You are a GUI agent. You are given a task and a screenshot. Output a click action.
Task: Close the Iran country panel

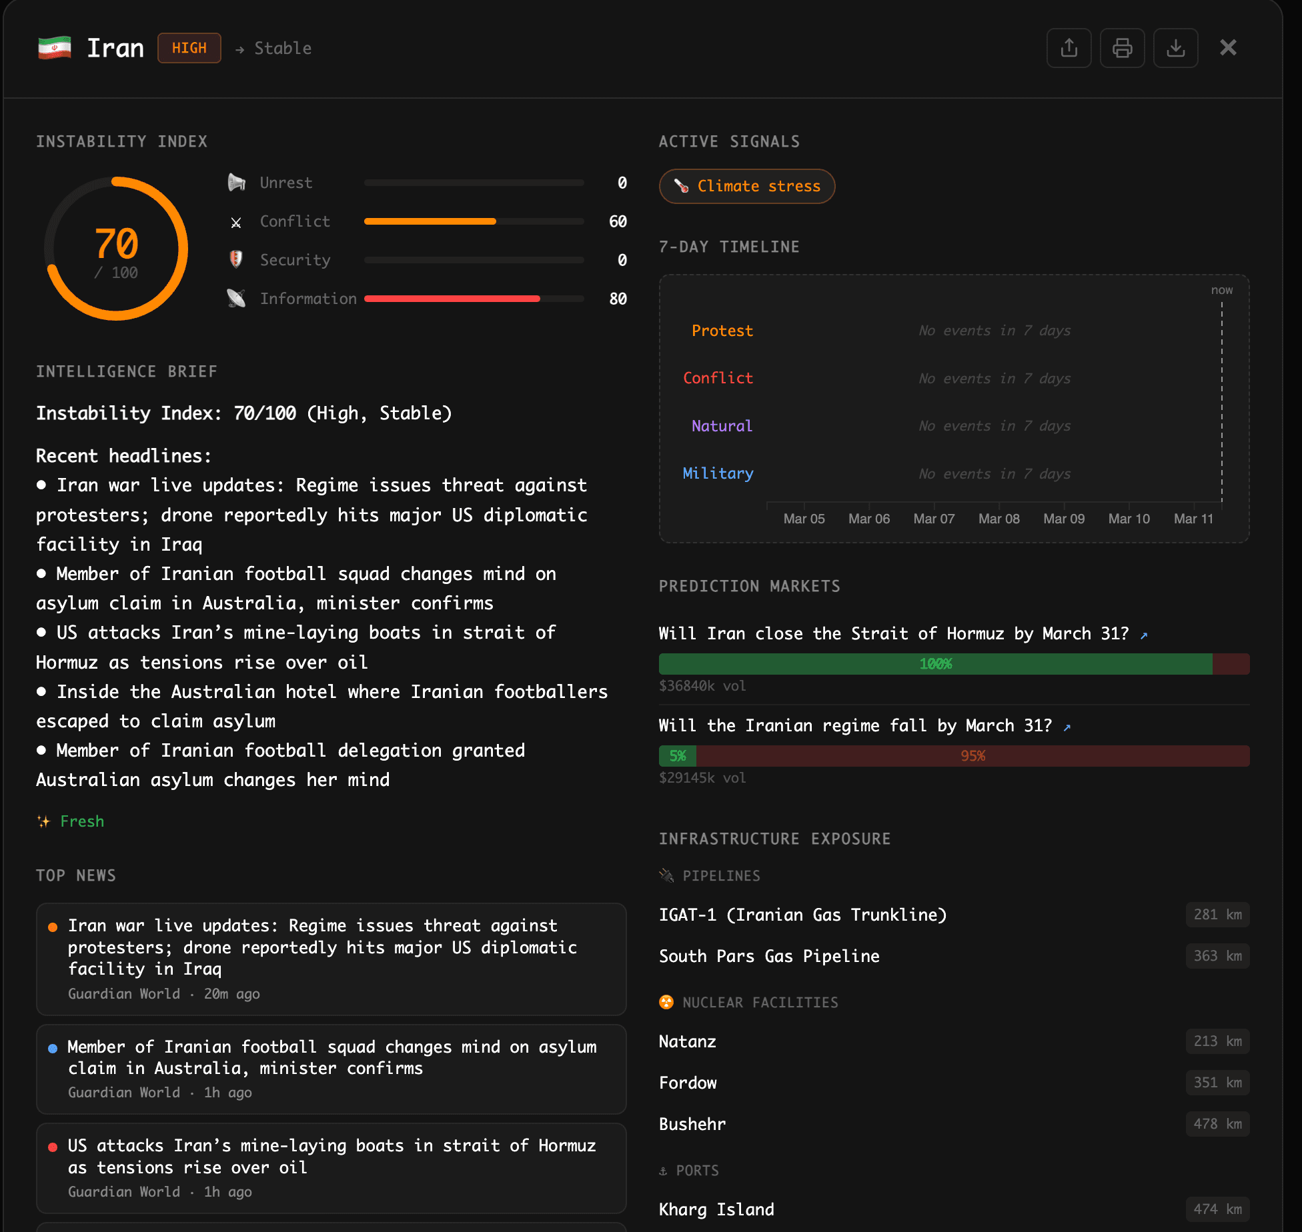(1228, 48)
